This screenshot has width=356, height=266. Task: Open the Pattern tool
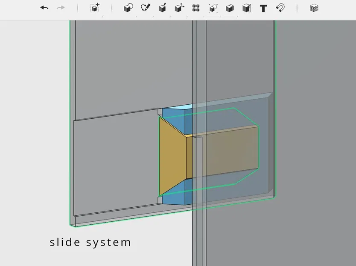[196, 8]
